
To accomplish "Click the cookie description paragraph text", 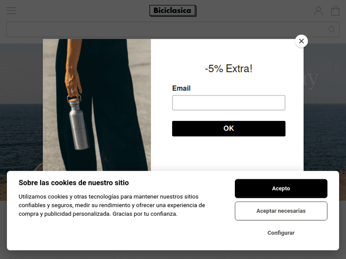I will 112,205.
